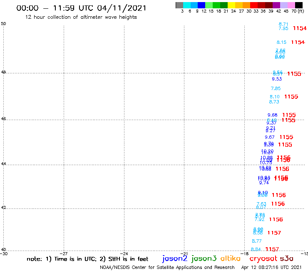Click the wave height value 7.85
Screen dimensions: 308x271
pyautogui.click(x=276, y=88)
